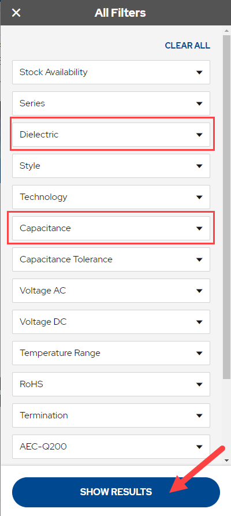Click CLEAR ALL link
The image size is (231, 516).
[187, 46]
